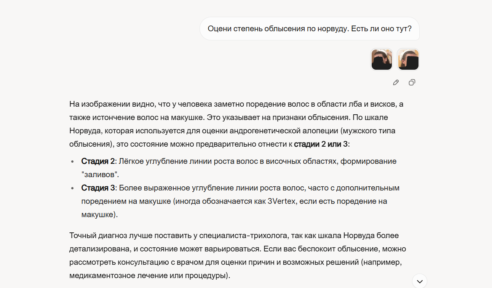Viewport: 492px width, 288px height.
Task: Click the bullet dot before Стадия 3
Action: click(73, 188)
